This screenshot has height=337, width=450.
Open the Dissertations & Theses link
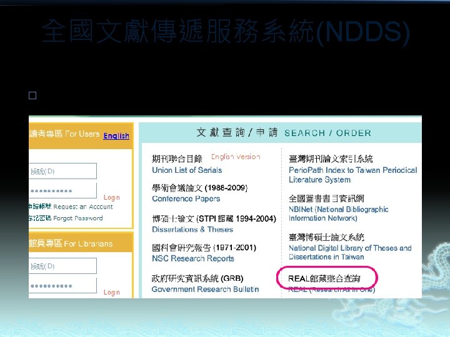(x=192, y=230)
